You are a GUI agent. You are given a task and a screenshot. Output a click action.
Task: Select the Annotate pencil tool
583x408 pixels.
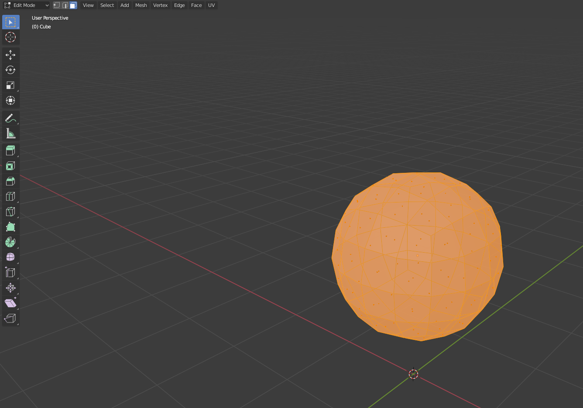click(x=10, y=118)
